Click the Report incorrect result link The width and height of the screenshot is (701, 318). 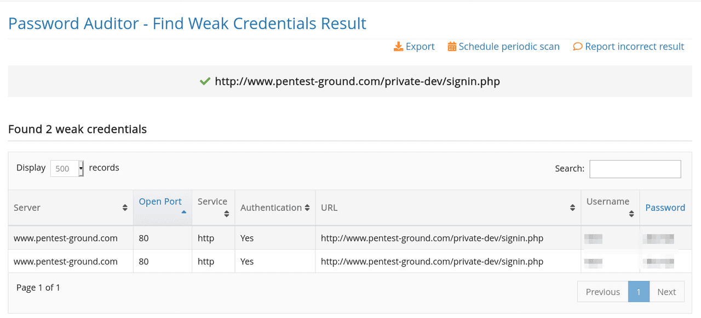point(634,46)
